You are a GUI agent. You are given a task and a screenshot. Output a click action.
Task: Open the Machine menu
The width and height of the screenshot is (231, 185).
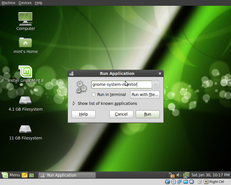pyautogui.click(x=8, y=3)
